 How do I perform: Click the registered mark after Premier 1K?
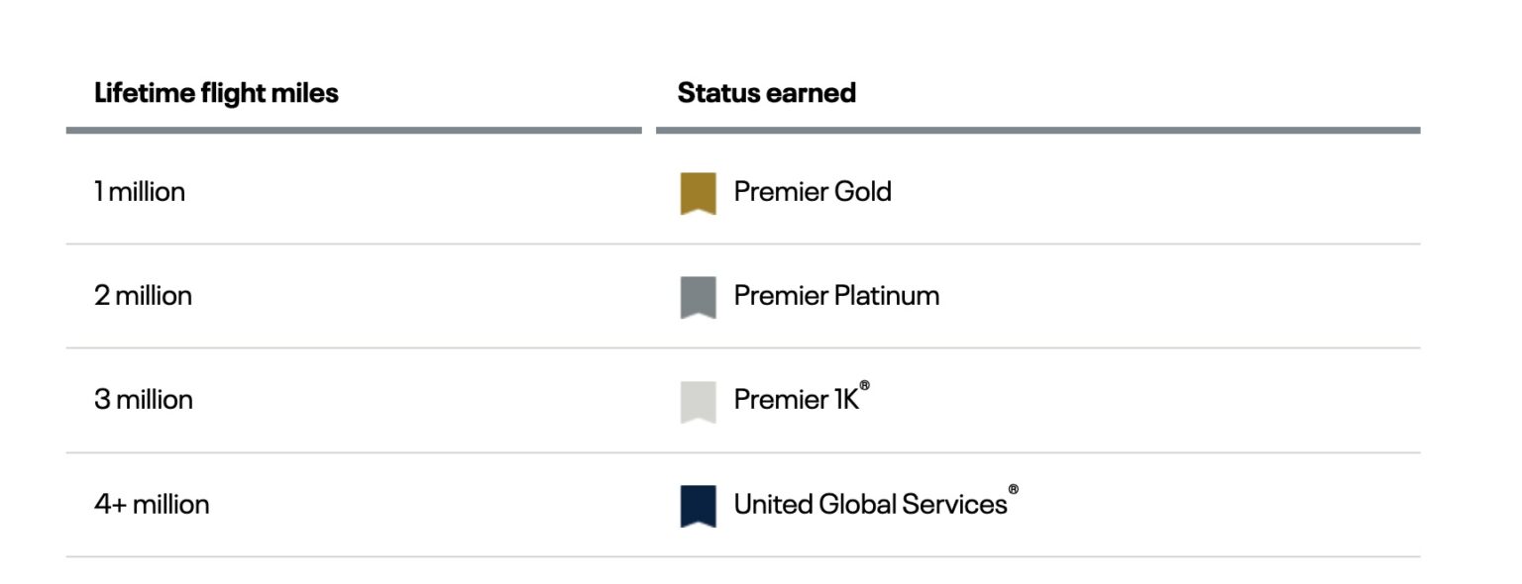(864, 385)
